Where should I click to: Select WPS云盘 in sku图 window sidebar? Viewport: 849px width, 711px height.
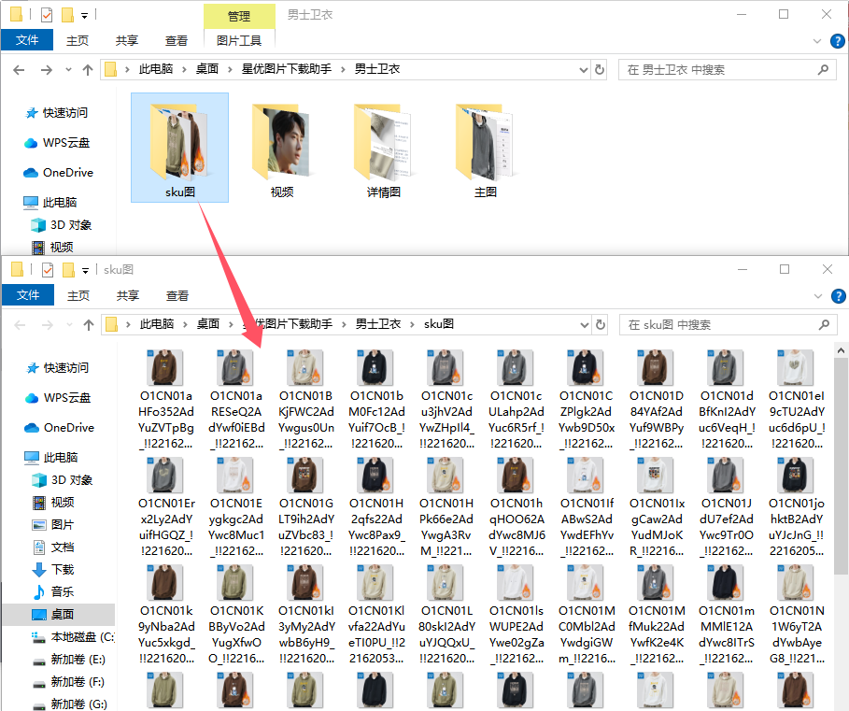[58, 398]
